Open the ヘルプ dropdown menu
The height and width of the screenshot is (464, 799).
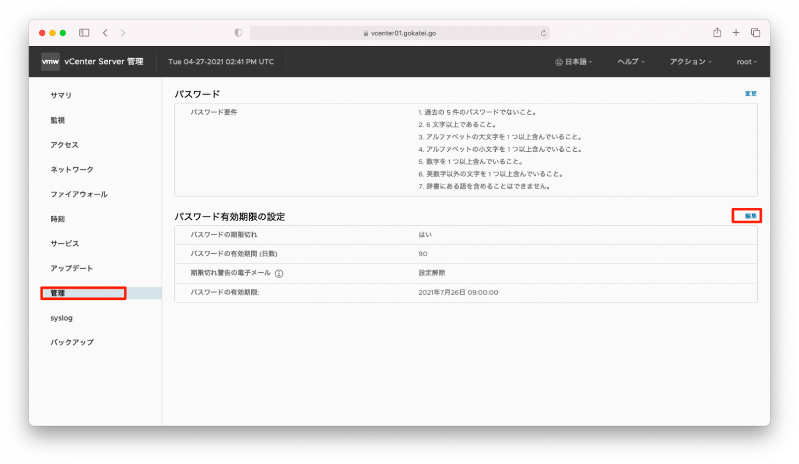click(x=631, y=62)
